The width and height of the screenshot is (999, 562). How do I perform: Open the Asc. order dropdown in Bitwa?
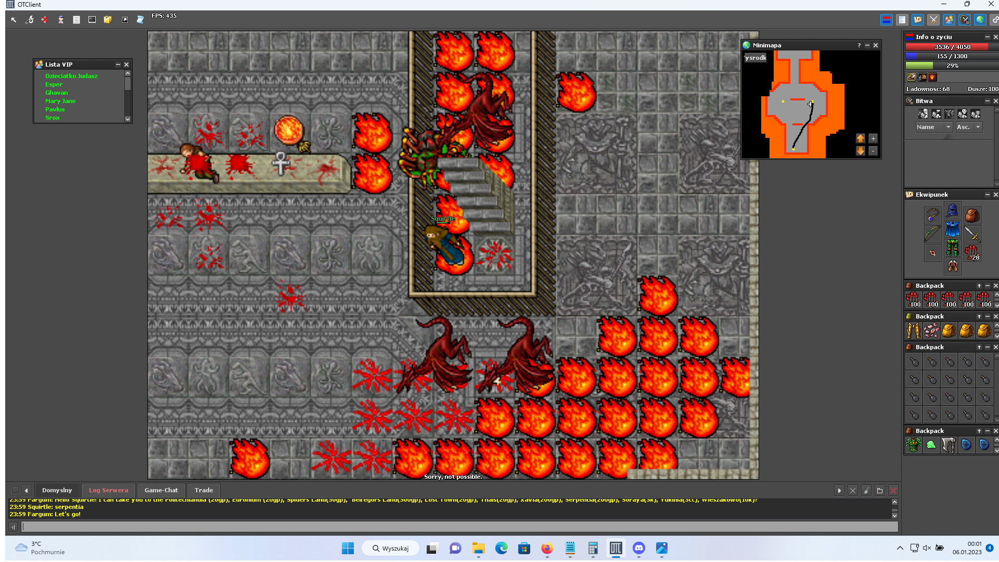coord(968,127)
